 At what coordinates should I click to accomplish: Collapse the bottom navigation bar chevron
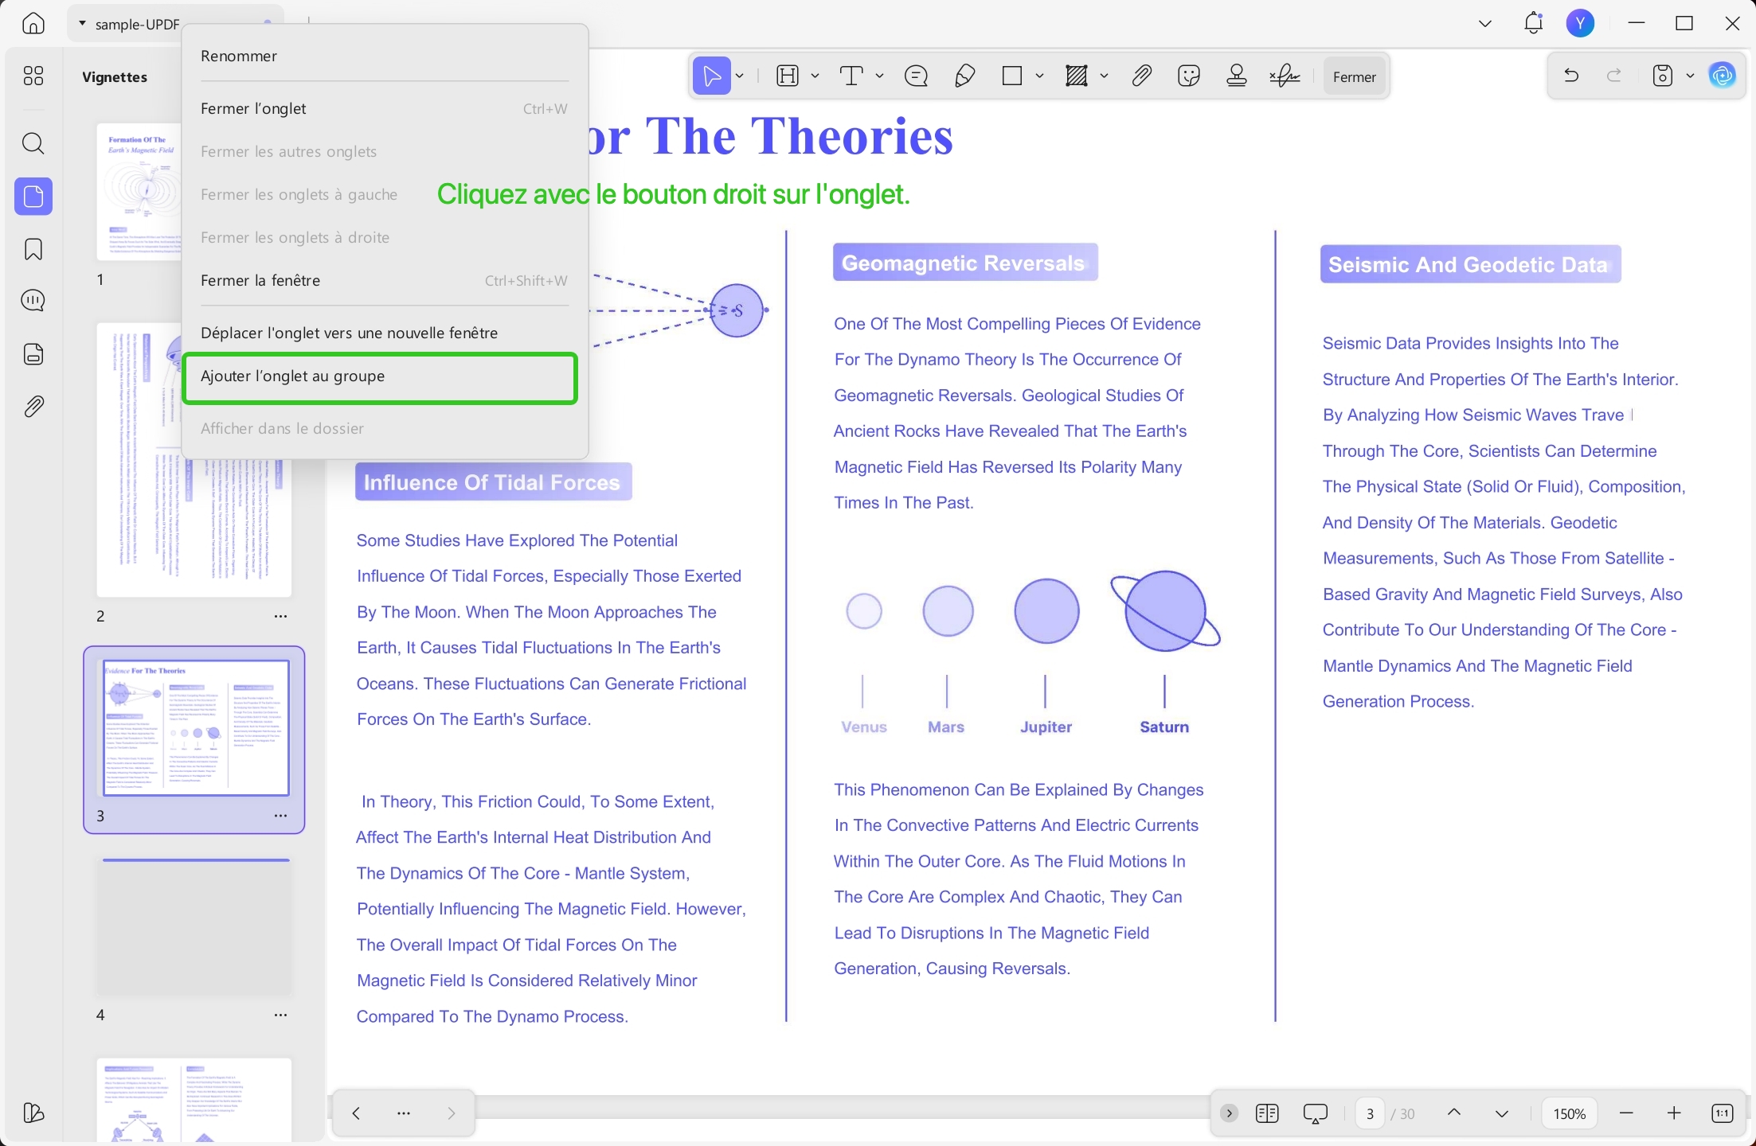point(1229,1113)
